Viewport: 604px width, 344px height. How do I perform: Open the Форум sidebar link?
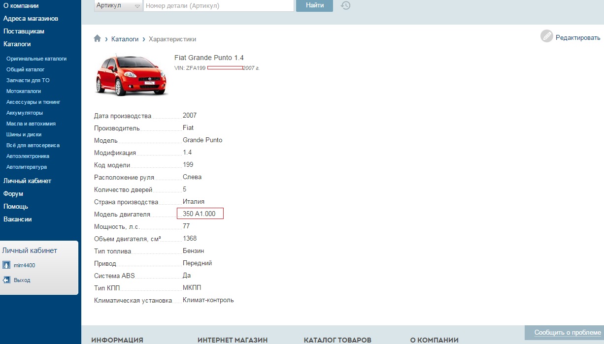(13, 194)
